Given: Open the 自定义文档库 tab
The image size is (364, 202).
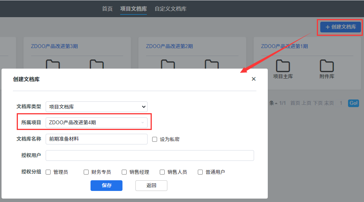Looking at the screenshot, I should pyautogui.click(x=170, y=9).
